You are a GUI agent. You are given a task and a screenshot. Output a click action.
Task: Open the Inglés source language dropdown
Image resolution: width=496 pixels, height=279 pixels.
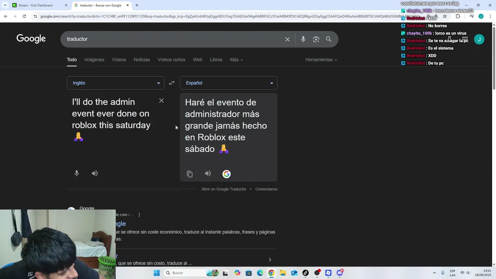click(x=115, y=83)
